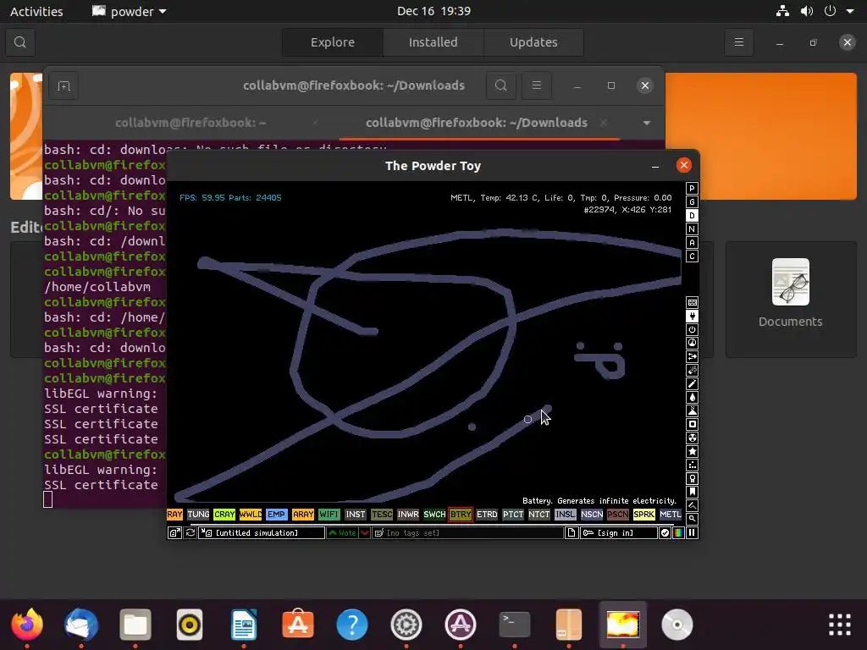Create a new blank simulation

pyautogui.click(x=572, y=533)
